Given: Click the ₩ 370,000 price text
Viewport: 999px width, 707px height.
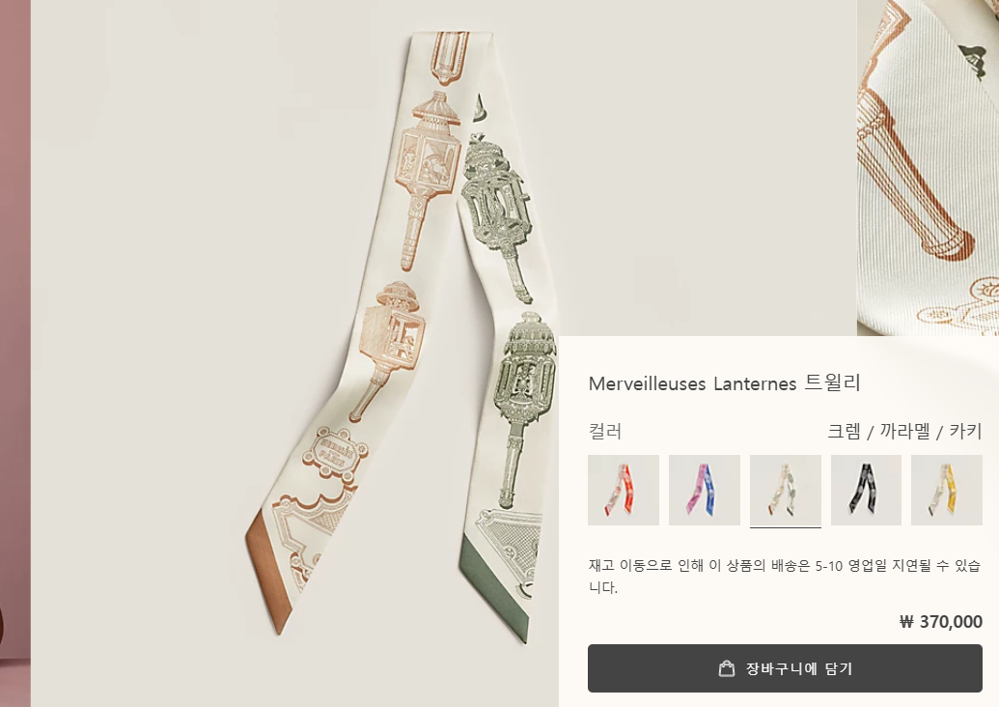Looking at the screenshot, I should (x=941, y=622).
